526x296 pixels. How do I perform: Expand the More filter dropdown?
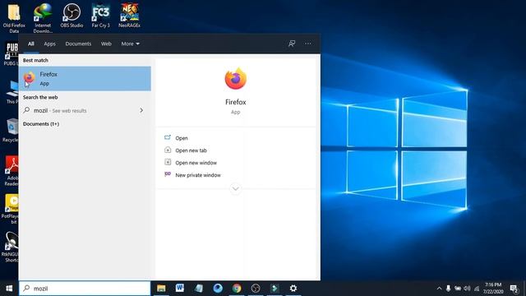pos(131,44)
